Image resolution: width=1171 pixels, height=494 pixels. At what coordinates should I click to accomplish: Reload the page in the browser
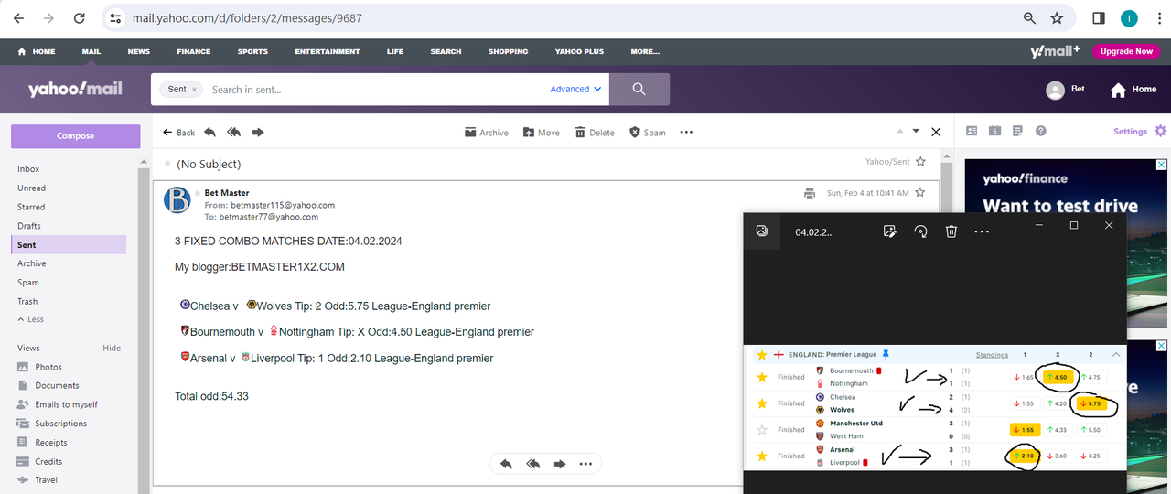[80, 18]
